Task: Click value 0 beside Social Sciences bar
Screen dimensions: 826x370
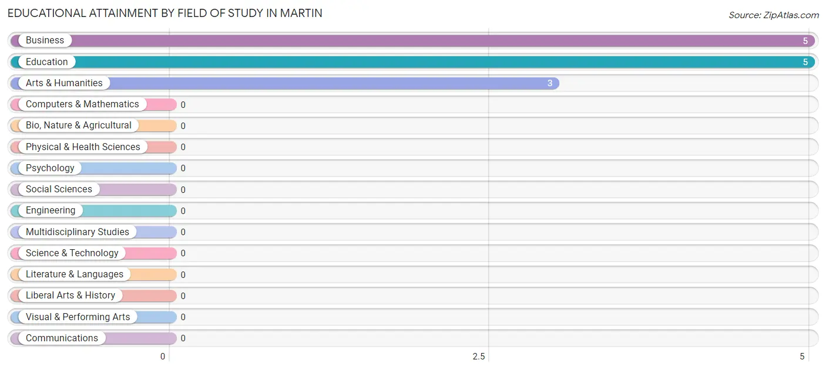Action: [x=183, y=190]
